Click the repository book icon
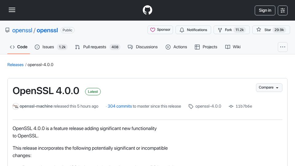295x166 pixels. click(x=7, y=30)
